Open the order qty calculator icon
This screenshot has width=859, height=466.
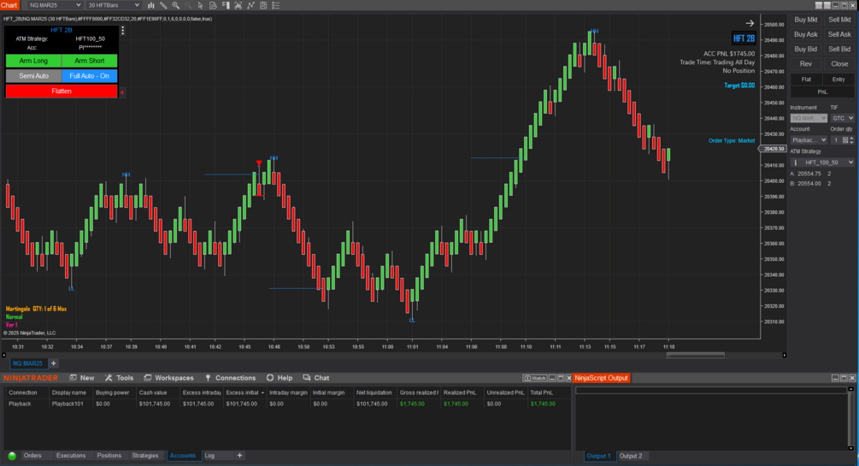coord(845,140)
